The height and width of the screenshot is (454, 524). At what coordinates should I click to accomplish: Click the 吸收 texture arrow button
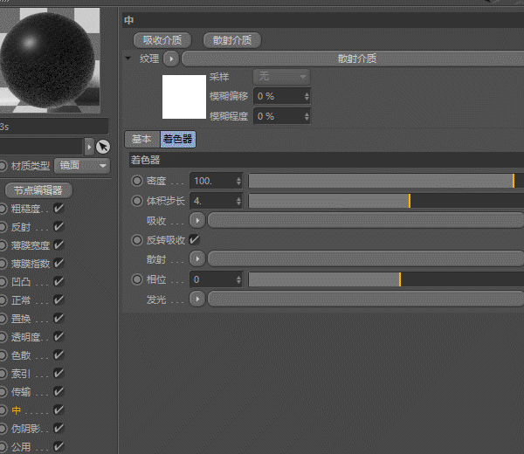197,221
